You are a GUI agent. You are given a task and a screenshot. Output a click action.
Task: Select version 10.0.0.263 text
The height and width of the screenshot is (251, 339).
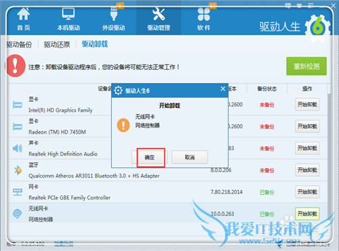(x=222, y=214)
